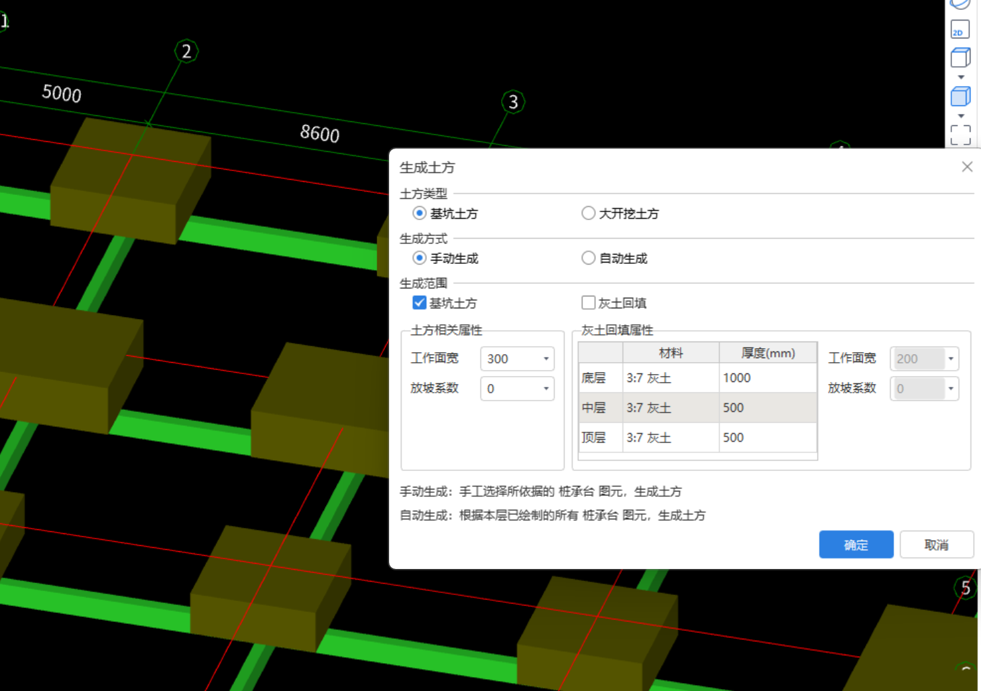Choose 手动生成 generation mode
The height and width of the screenshot is (691, 981).
click(x=419, y=258)
